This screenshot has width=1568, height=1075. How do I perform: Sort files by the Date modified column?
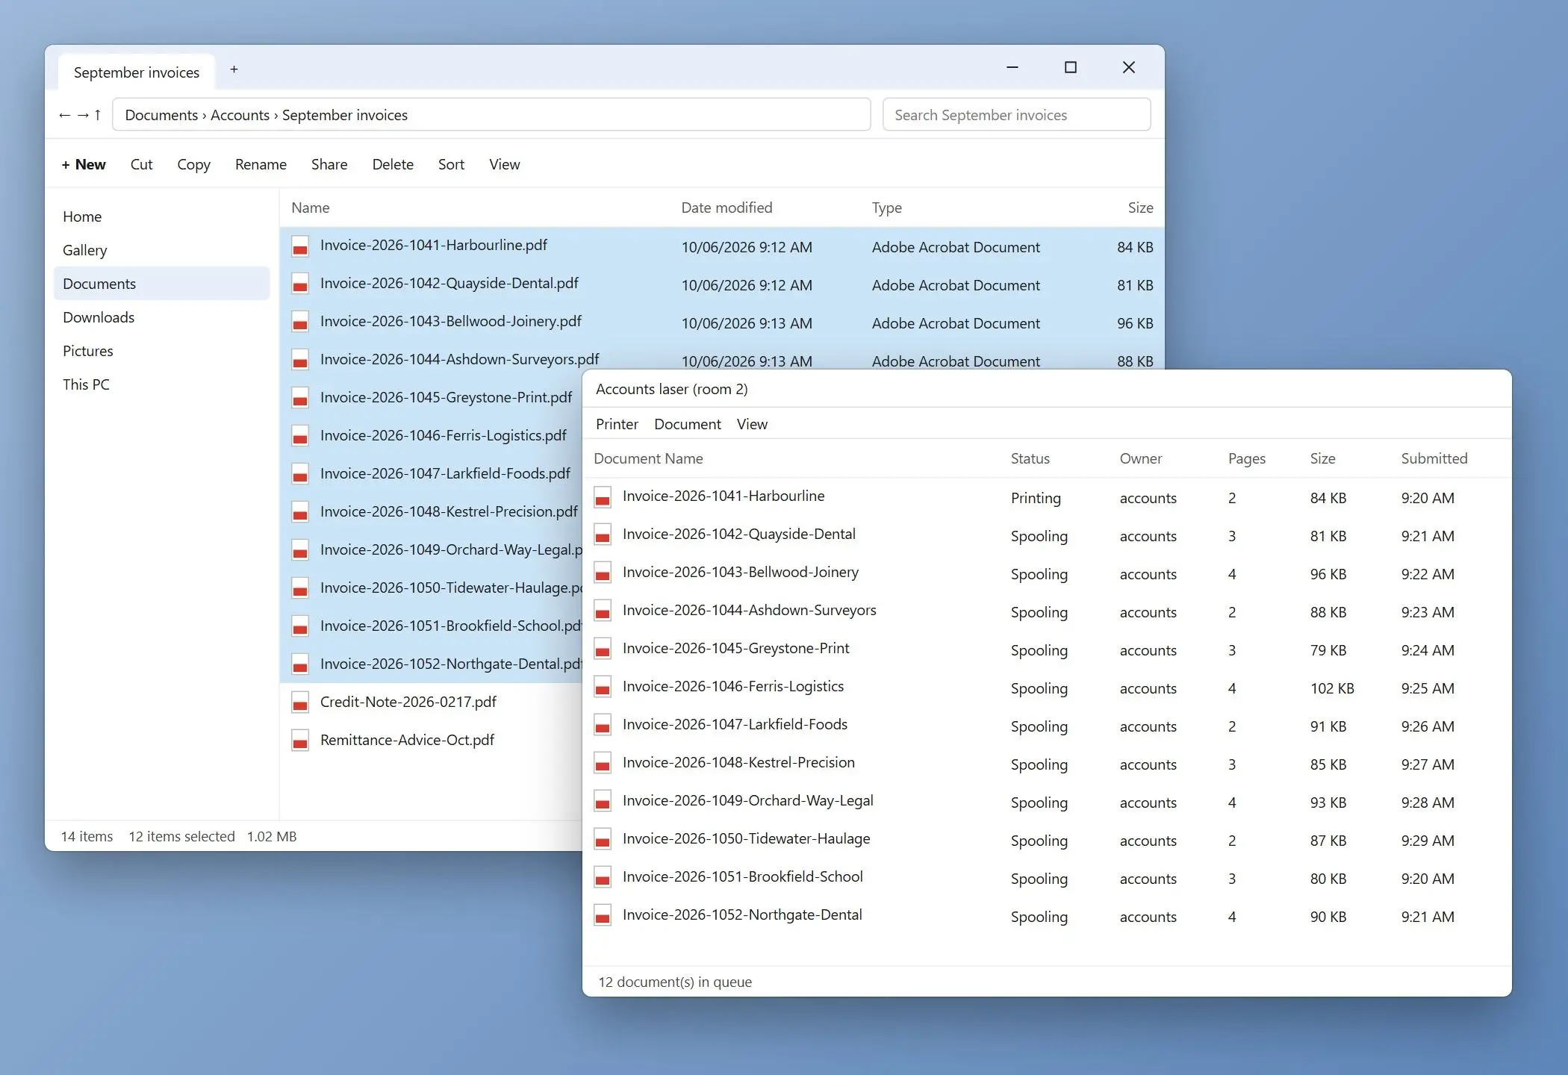[x=727, y=208]
